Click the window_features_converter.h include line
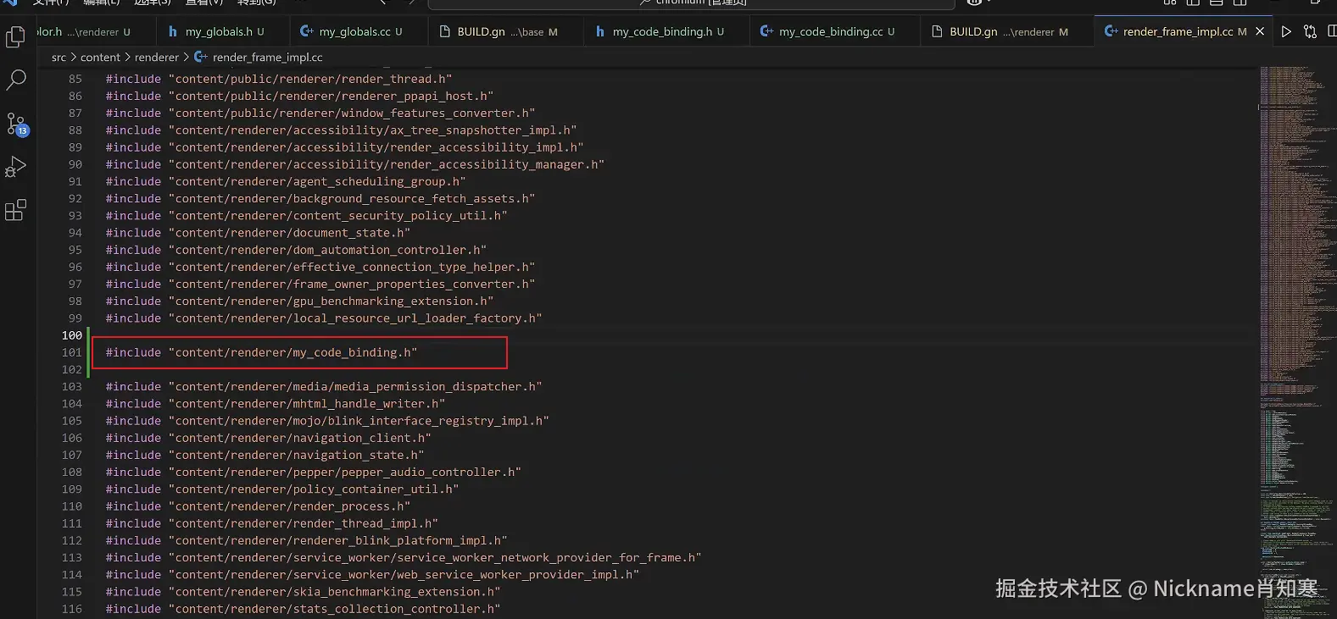 point(320,113)
